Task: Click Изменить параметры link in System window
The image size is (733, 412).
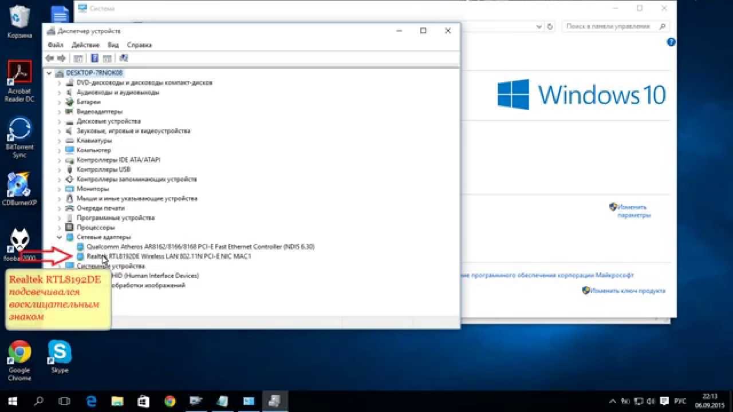Action: 634,211
